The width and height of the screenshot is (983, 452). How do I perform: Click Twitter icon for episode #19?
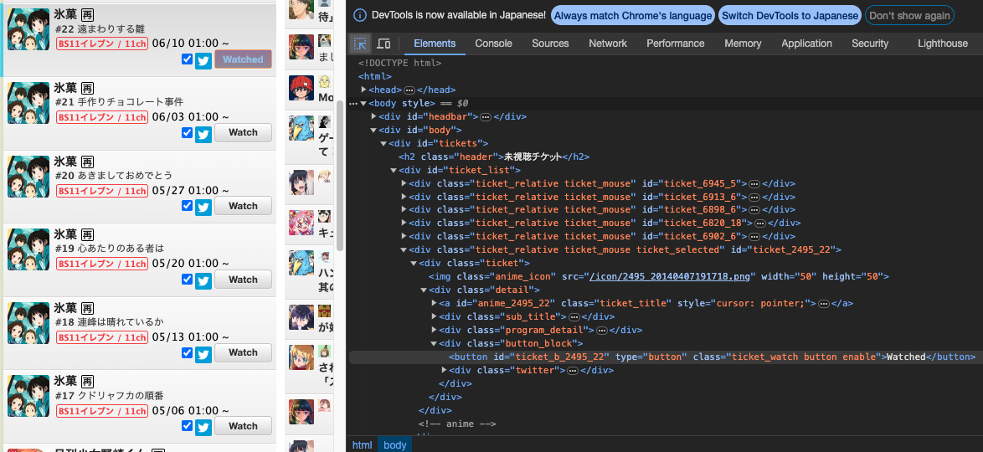203,280
